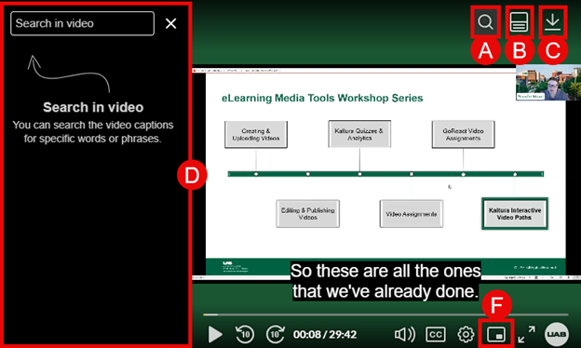Toggle closed captions CC button

click(x=436, y=334)
